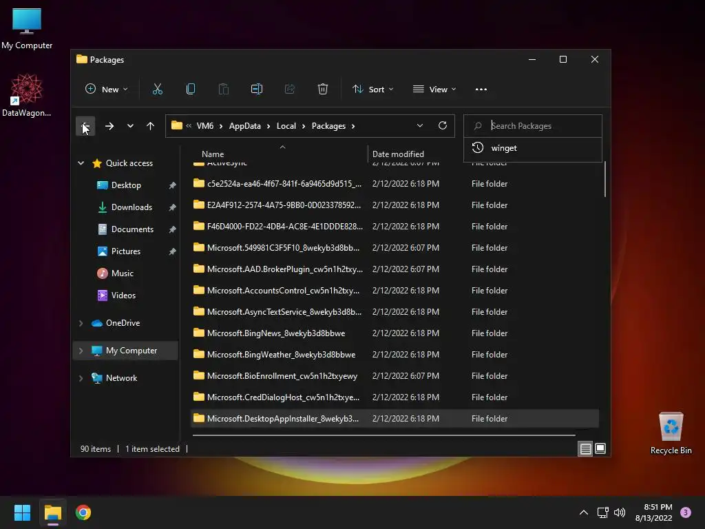705x529 pixels.
Task: Open the notification count badge
Action: click(x=686, y=512)
